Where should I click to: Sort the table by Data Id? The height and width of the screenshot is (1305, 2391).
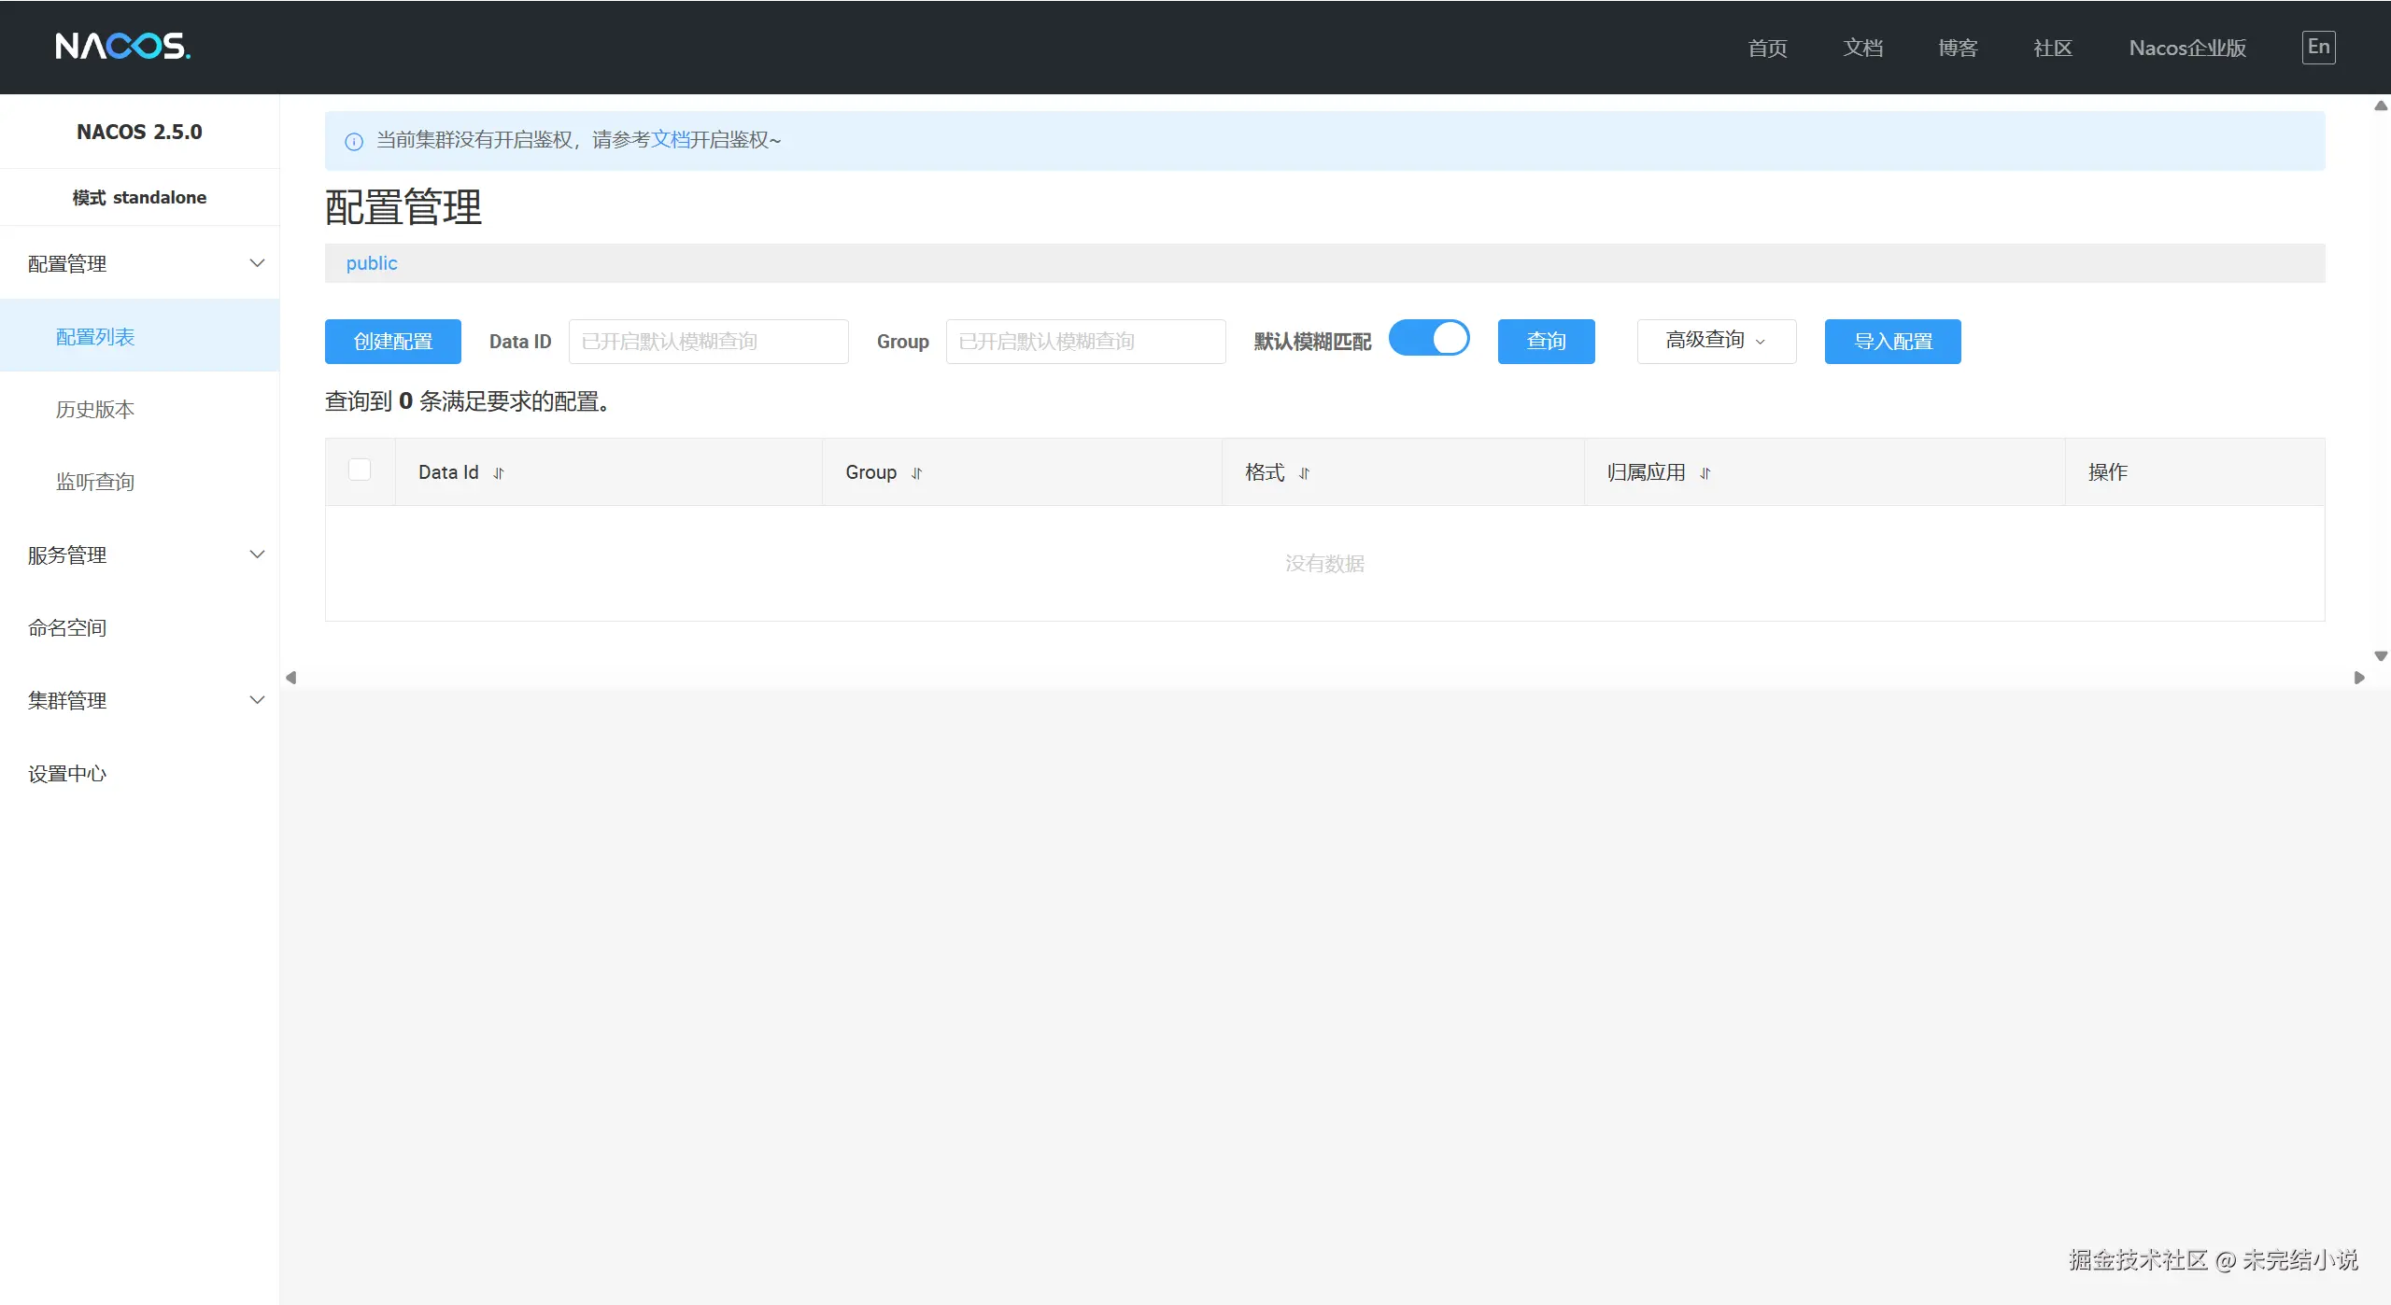tap(499, 473)
